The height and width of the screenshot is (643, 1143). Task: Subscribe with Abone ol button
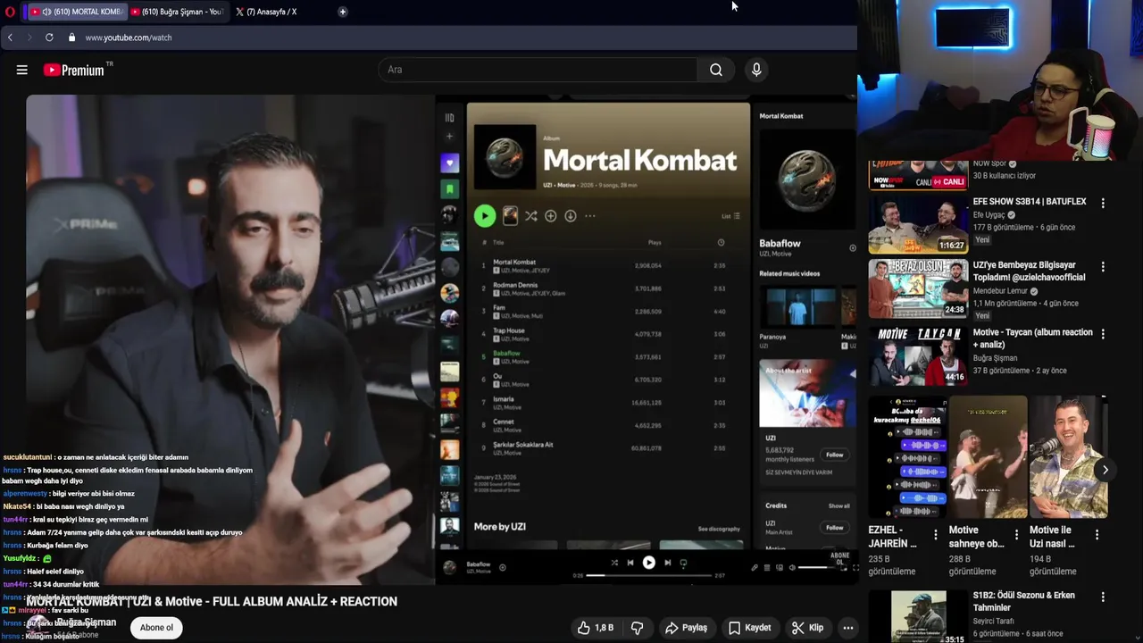tap(156, 628)
